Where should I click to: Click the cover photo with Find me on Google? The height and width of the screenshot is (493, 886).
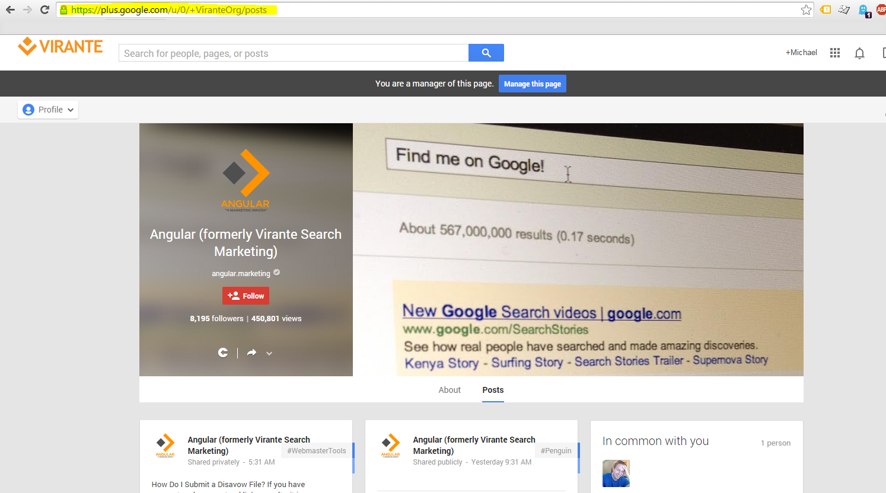click(x=578, y=249)
